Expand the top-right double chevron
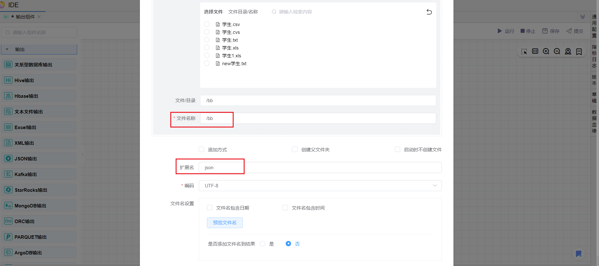Viewport: 599px width, 266px height. point(582,17)
